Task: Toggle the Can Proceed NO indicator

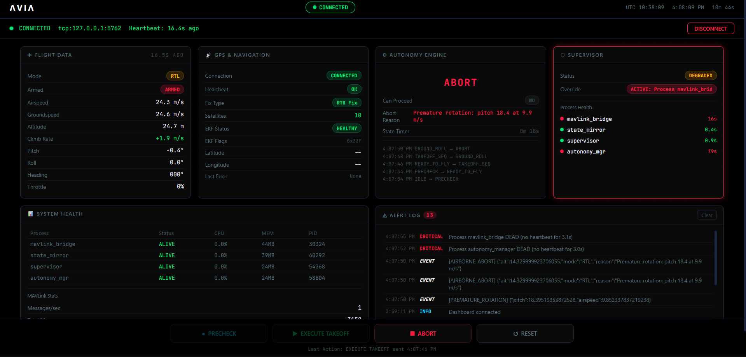Action: tap(532, 100)
